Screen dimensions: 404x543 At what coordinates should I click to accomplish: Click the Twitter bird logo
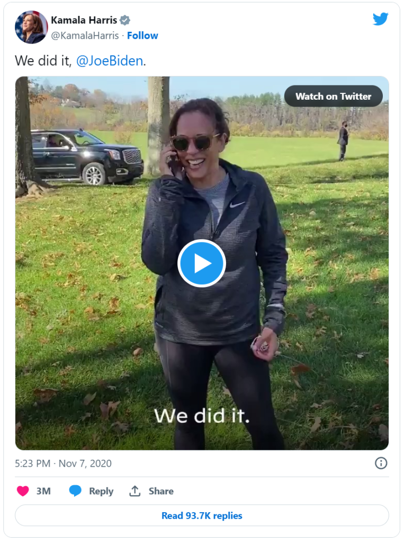point(380,19)
